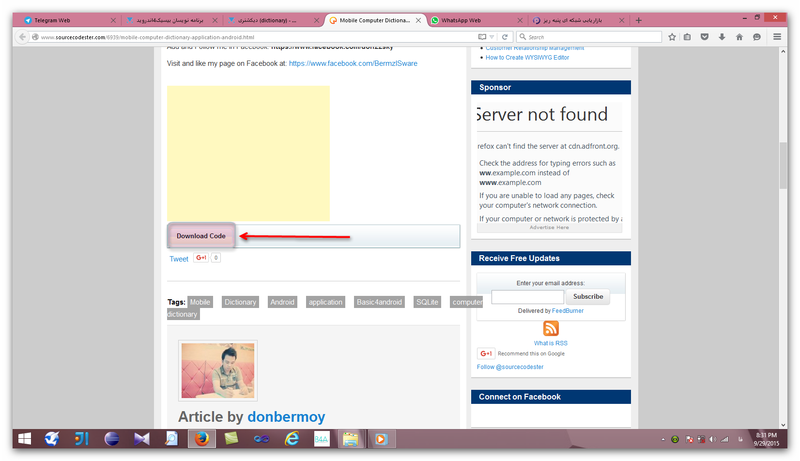Viewport: 800px width, 461px height.
Task: Open Internet Explorer from the taskbar
Action: pos(292,439)
